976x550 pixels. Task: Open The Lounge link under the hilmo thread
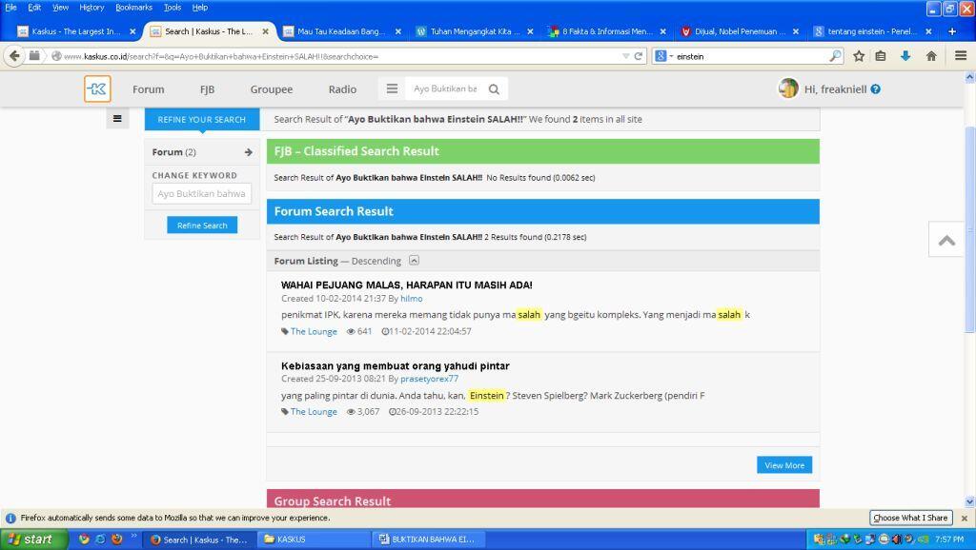(314, 331)
